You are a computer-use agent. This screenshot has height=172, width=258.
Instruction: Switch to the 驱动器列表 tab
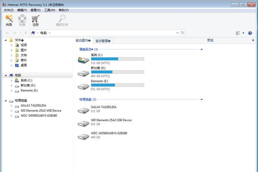coord(83,40)
